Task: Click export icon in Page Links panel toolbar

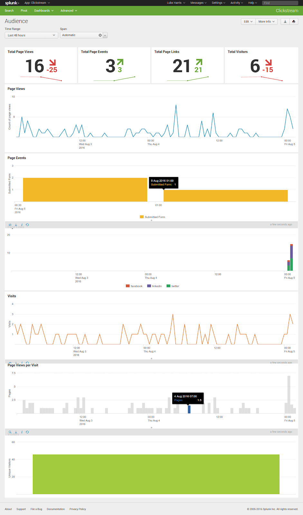Action: (x=16, y=225)
